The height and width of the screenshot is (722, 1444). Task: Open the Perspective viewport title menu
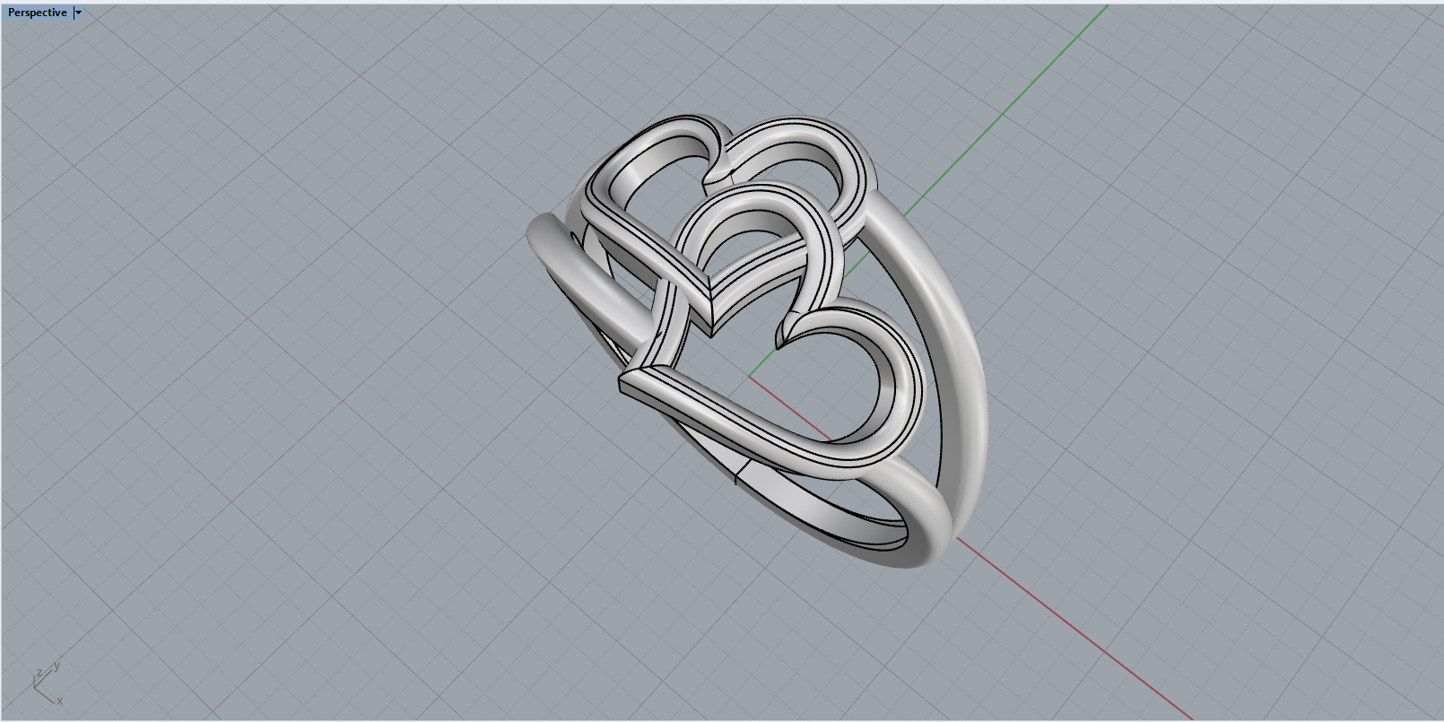click(37, 13)
